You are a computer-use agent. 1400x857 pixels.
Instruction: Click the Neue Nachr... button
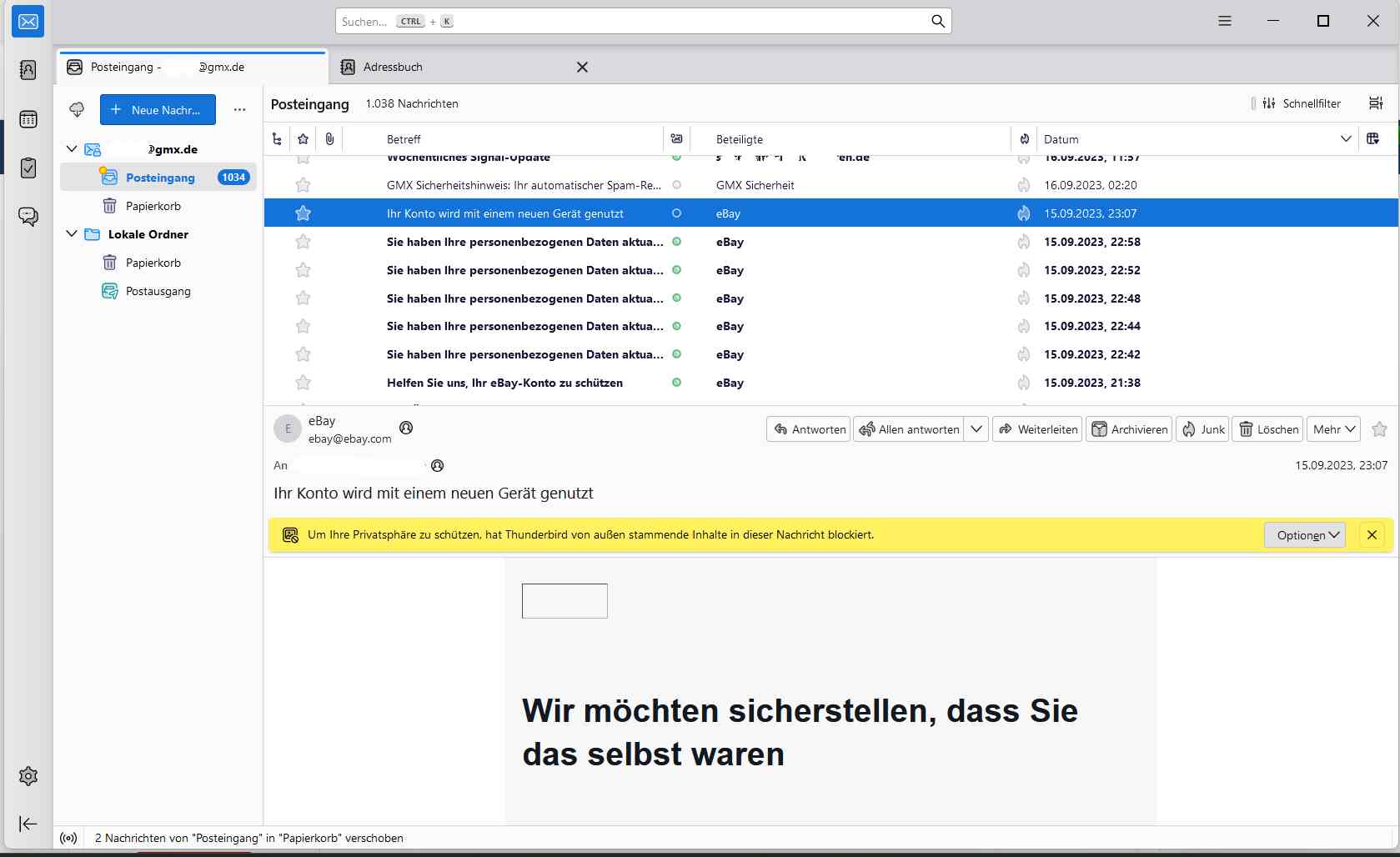pos(158,109)
